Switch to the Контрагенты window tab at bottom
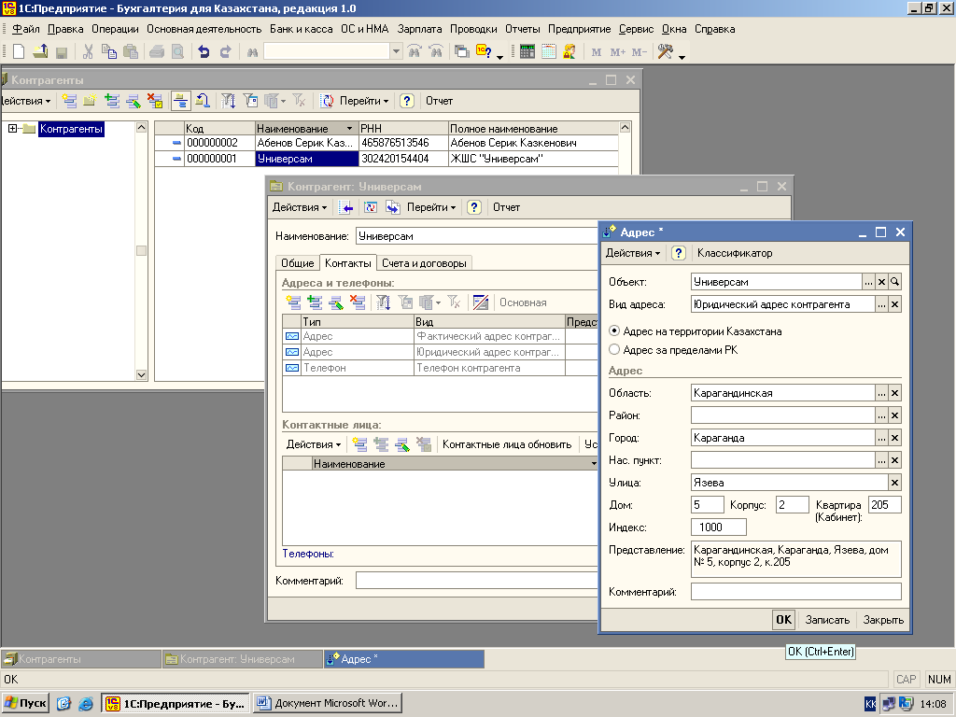The height and width of the screenshot is (717, 956). coord(81,659)
